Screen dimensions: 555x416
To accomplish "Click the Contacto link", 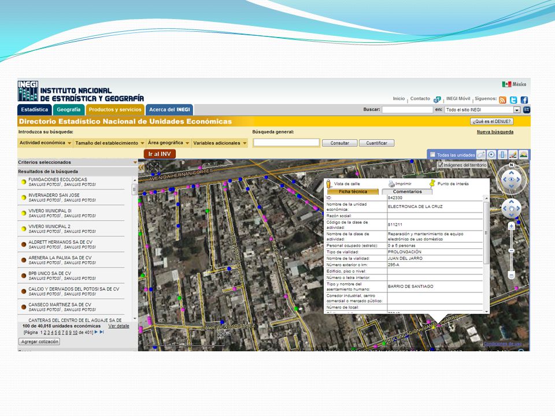I will 420,99.
